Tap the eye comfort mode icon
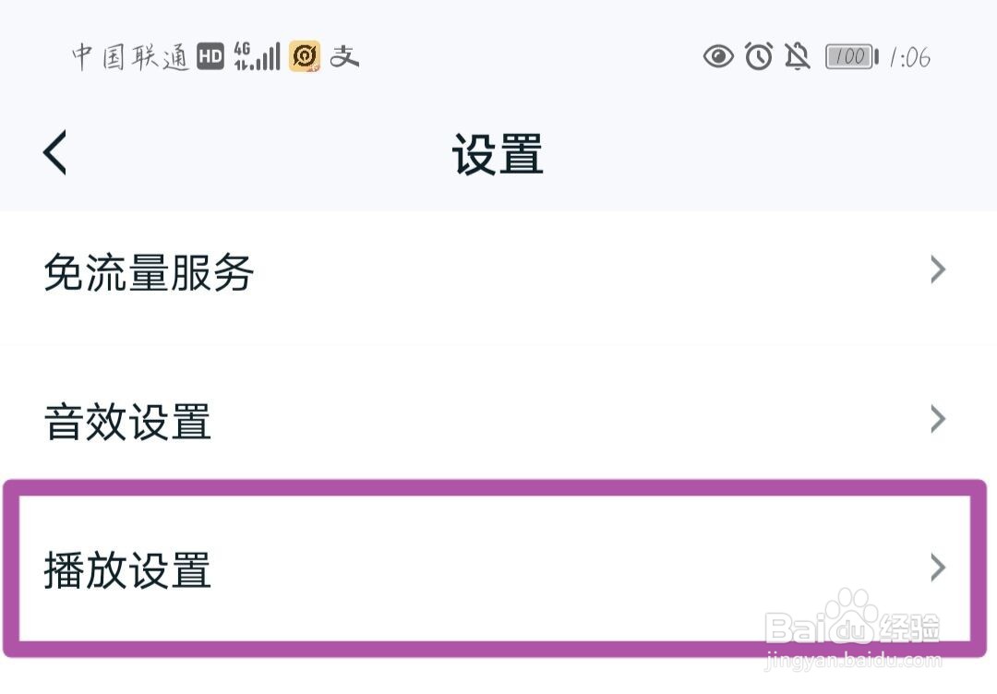Image resolution: width=997 pixels, height=694 pixels. click(x=718, y=57)
